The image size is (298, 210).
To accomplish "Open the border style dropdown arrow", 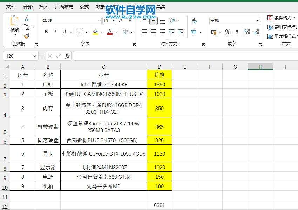I will pyautogui.click(x=86, y=32).
